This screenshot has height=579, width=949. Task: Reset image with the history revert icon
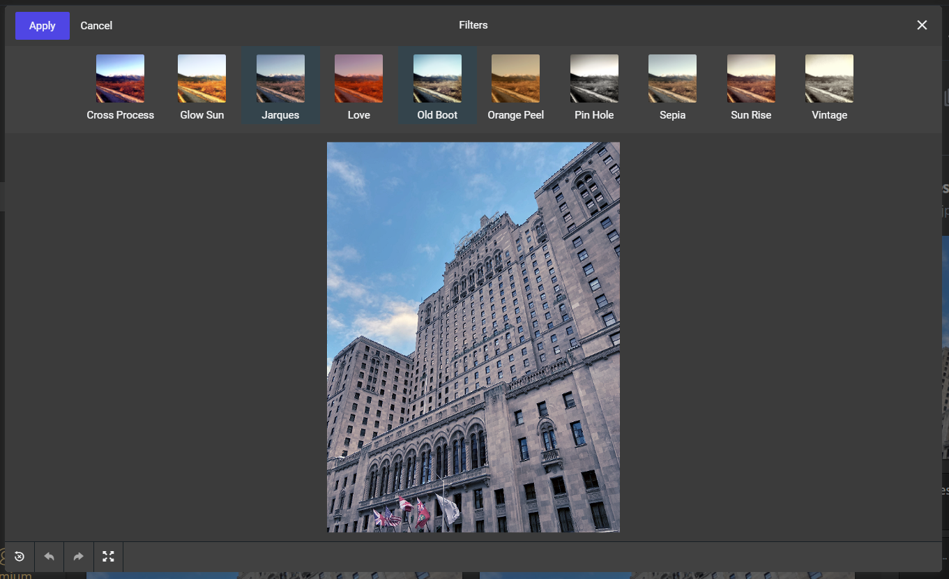pyautogui.click(x=20, y=557)
